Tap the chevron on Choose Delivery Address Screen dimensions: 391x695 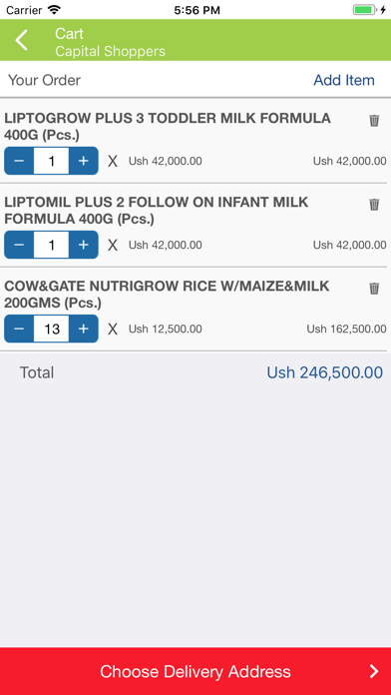point(374,671)
